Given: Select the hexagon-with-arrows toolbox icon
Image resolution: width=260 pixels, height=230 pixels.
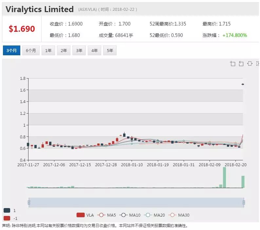Looking at the screenshot, I should [x=250, y=63].
